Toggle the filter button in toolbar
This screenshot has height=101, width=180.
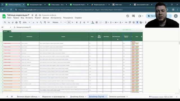(137, 22)
